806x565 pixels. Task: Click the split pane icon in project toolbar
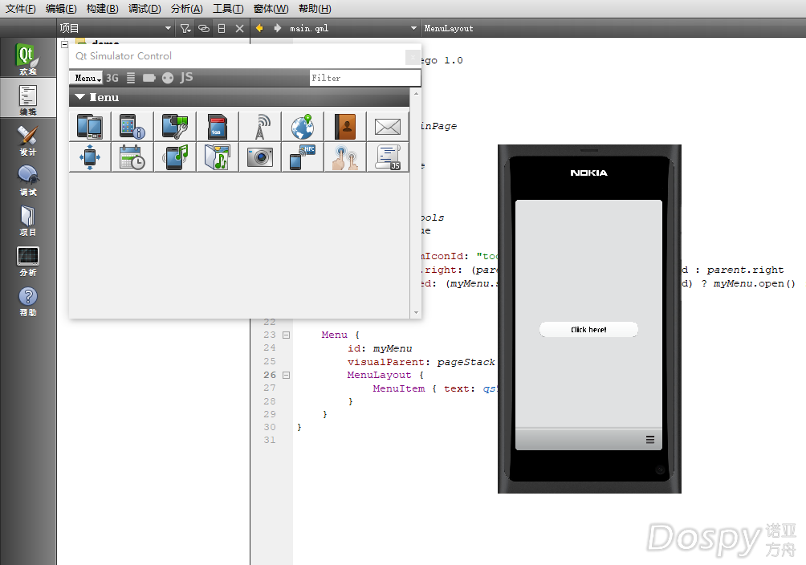pyautogui.click(x=222, y=28)
